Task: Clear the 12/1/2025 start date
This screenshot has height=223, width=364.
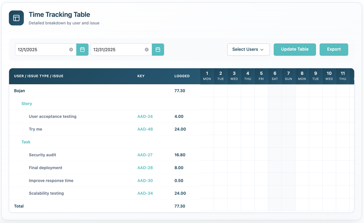Action: [x=71, y=50]
